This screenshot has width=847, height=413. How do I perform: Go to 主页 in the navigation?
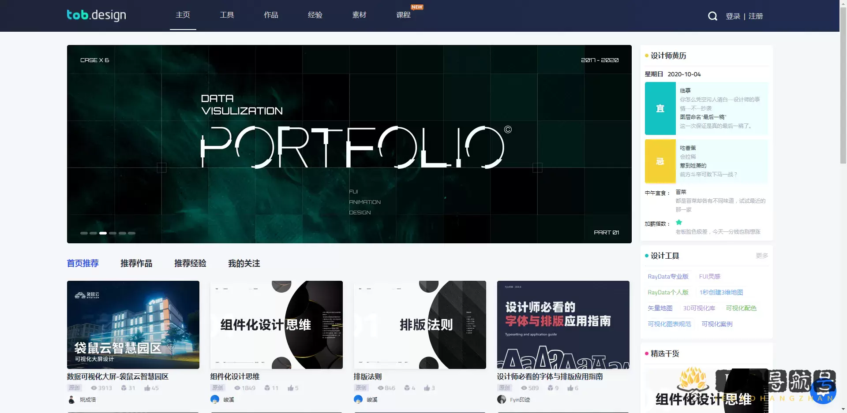[183, 15]
